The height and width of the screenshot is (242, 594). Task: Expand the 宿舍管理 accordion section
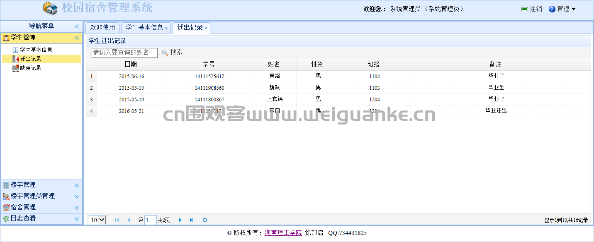[x=77, y=208]
